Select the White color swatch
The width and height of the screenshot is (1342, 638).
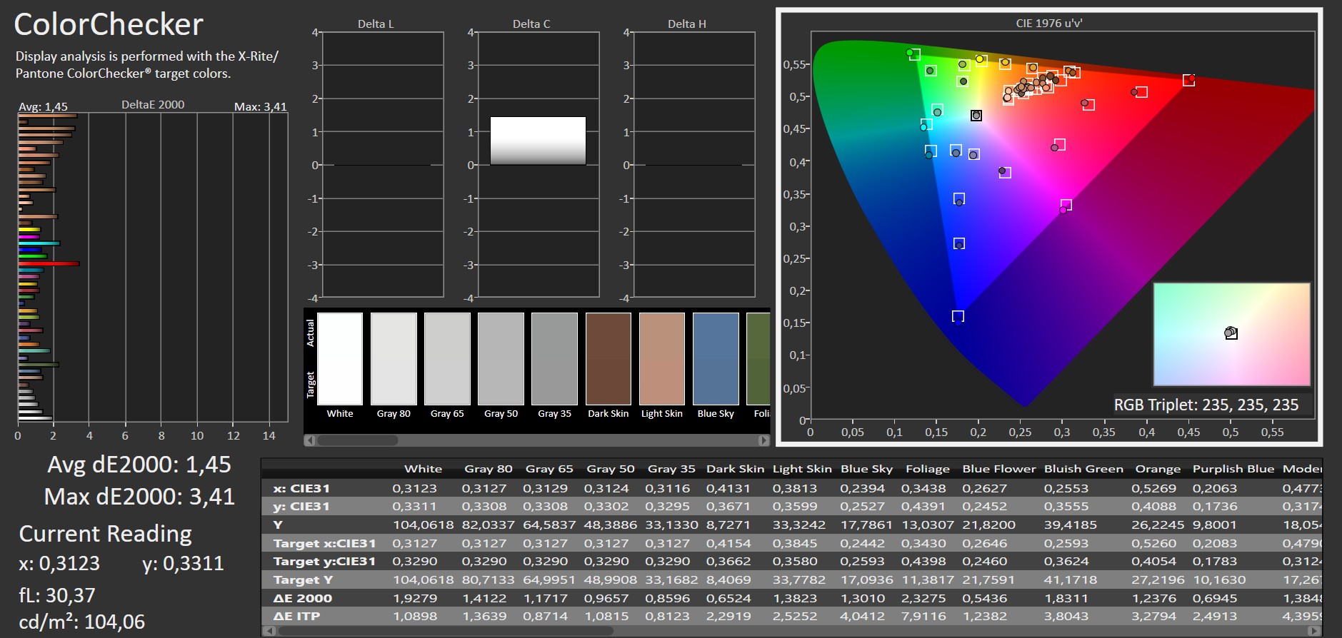[x=340, y=359]
